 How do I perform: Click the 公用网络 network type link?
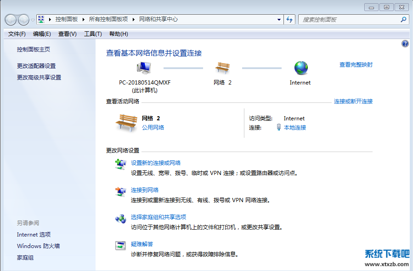click(x=153, y=128)
